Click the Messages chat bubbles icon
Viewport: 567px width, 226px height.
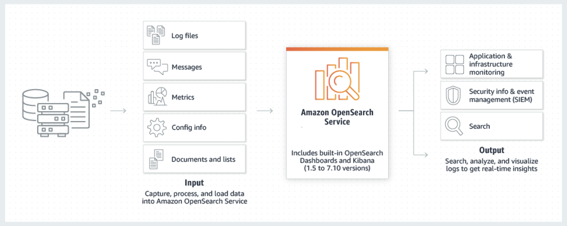157,67
